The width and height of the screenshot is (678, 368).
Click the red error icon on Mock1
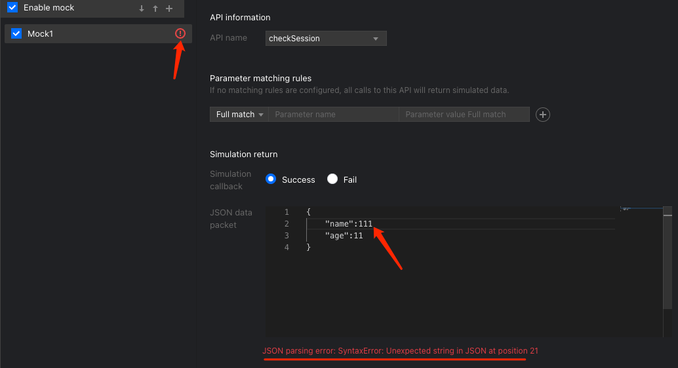point(180,33)
